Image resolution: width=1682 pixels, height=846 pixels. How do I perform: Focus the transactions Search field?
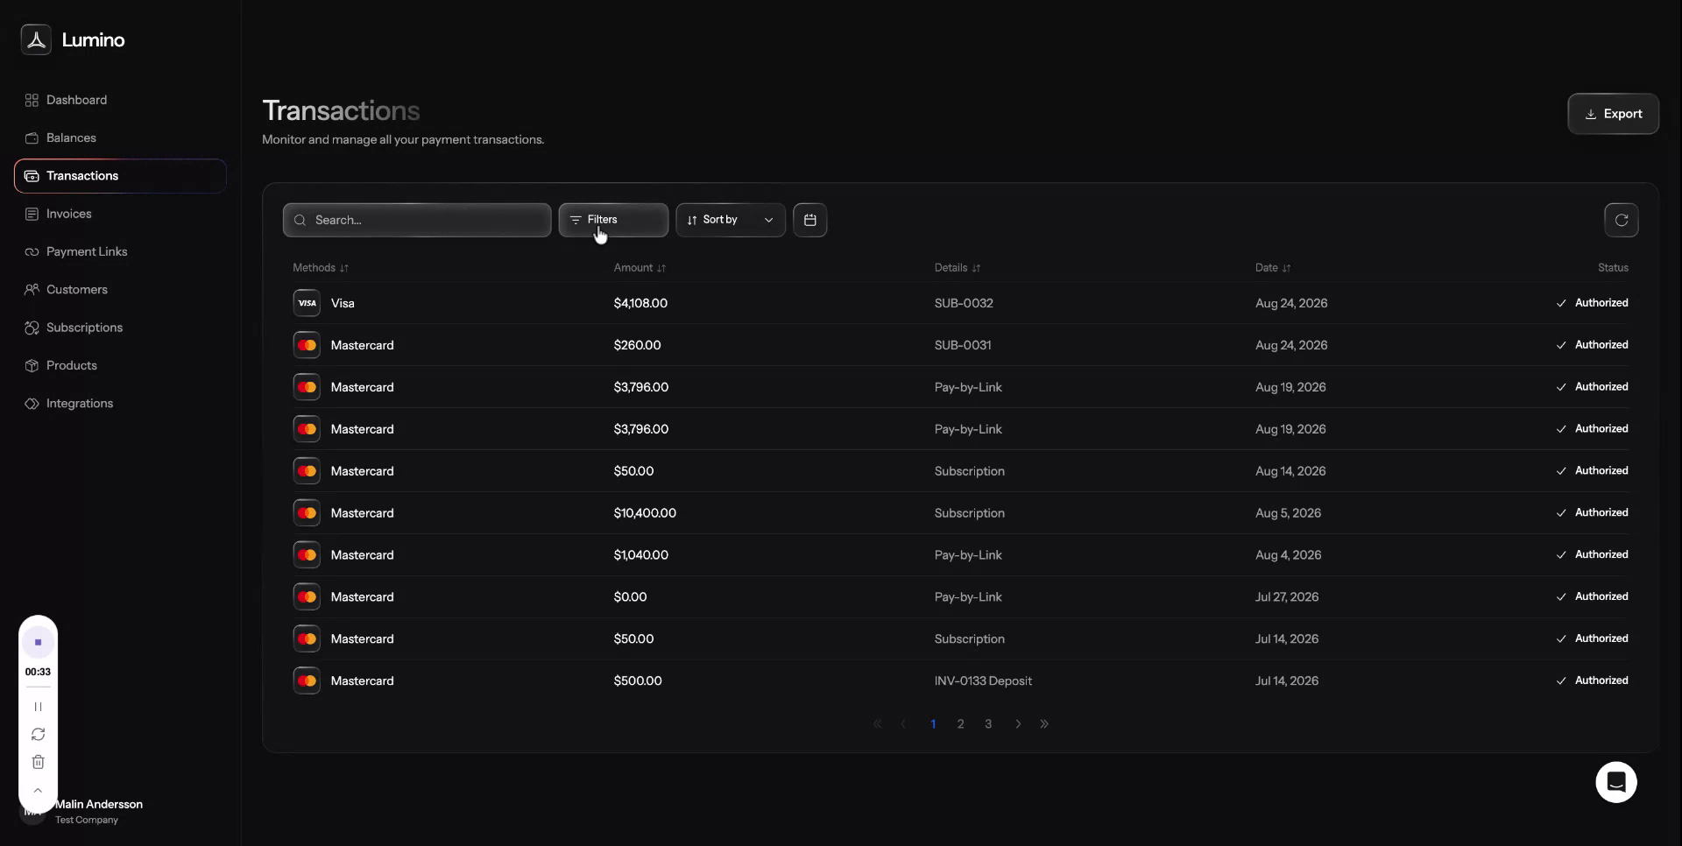pyautogui.click(x=417, y=220)
